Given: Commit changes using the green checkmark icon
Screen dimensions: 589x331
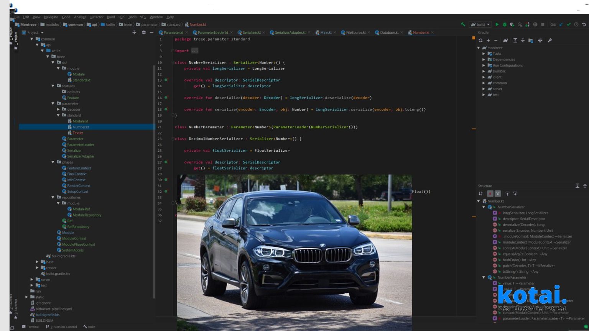Looking at the screenshot, I should point(568,24).
